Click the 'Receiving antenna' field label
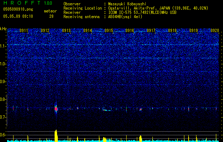 82,17
